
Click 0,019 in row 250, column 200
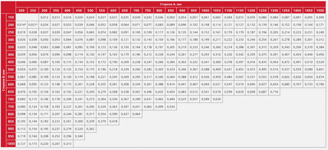(21, 32)
